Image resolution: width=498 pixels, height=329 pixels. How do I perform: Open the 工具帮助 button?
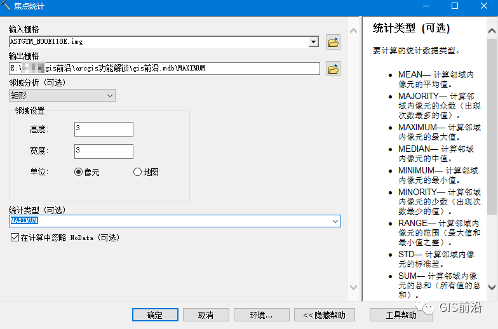pos(401,315)
